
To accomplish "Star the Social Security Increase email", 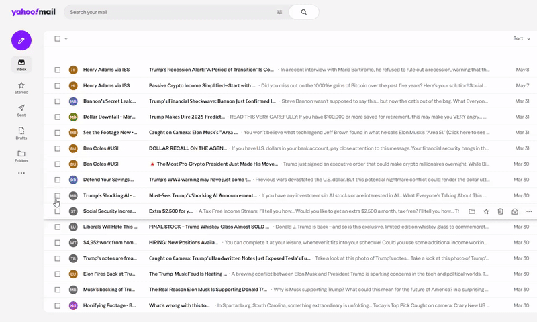I will pos(486,211).
